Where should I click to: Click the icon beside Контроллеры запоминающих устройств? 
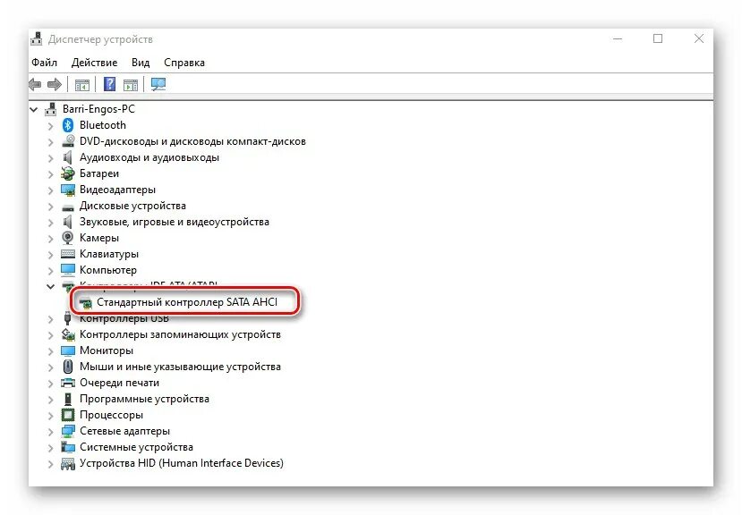[x=68, y=334]
